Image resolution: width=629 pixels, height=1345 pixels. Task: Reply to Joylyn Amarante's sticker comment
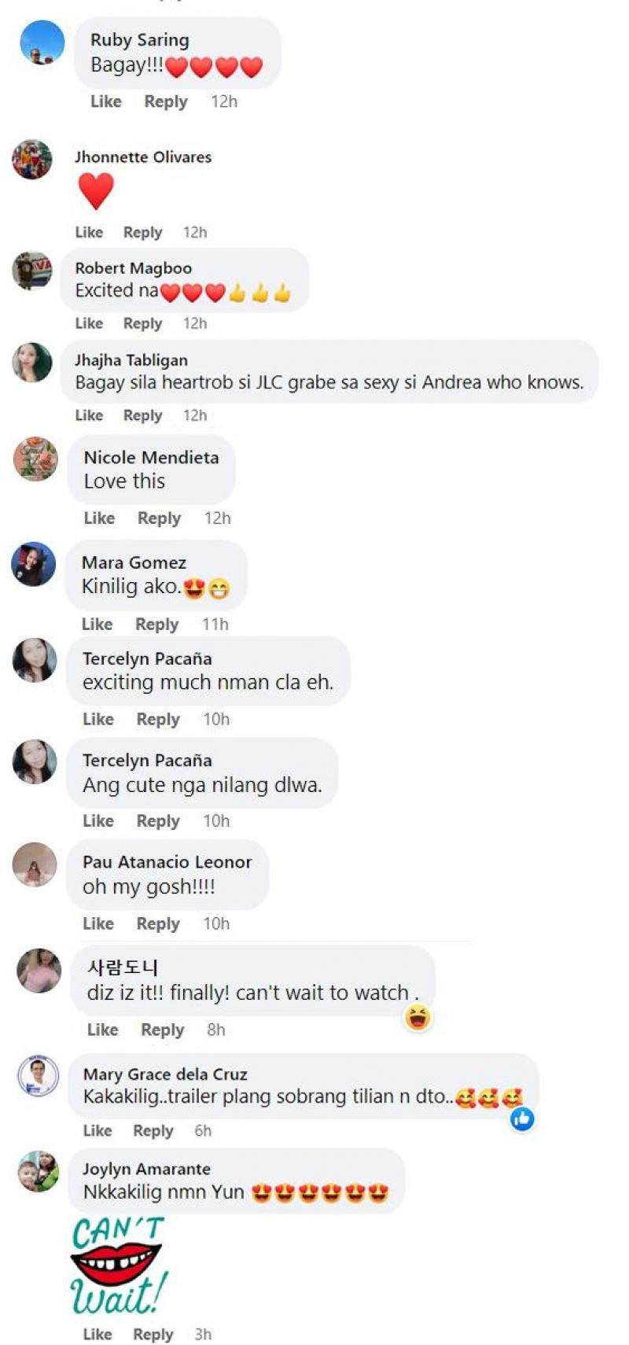[153, 1335]
